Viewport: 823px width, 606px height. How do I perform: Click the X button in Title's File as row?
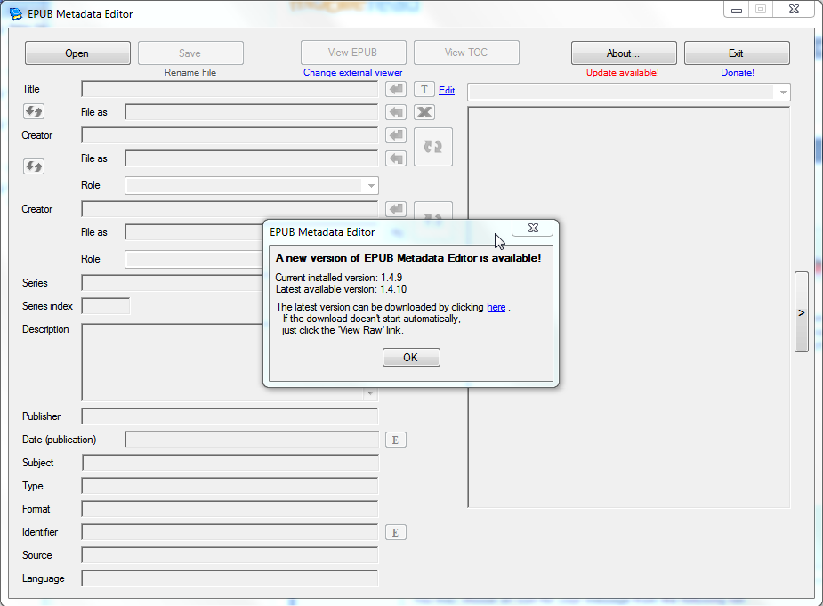coord(424,112)
